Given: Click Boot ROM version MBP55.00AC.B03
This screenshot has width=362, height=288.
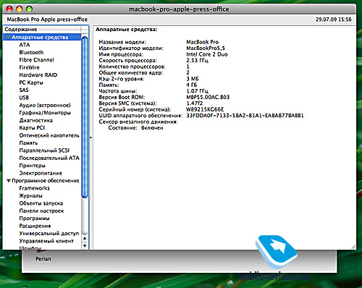Looking at the screenshot, I should 208,97.
